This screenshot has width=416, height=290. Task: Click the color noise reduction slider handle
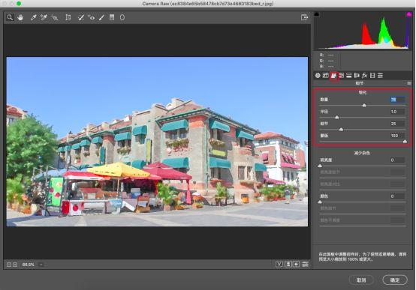pyautogui.click(x=320, y=202)
